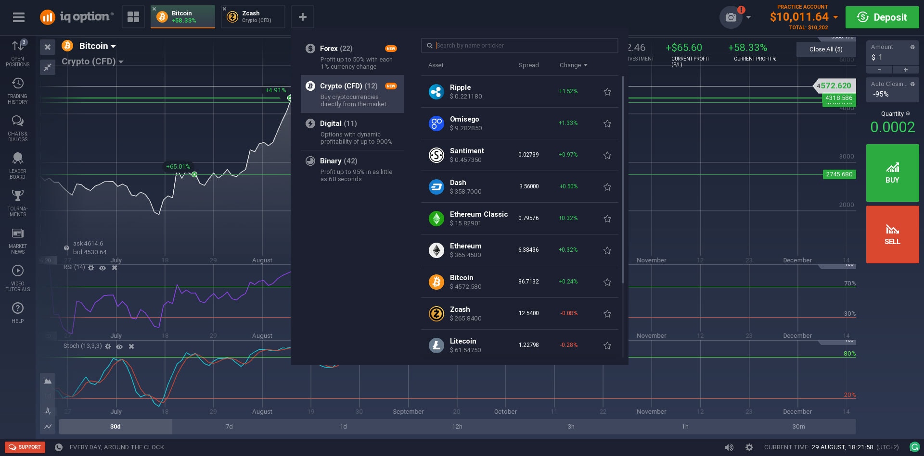Open the Auto Closing -95% setting
The height and width of the screenshot is (456, 924).
pos(892,89)
